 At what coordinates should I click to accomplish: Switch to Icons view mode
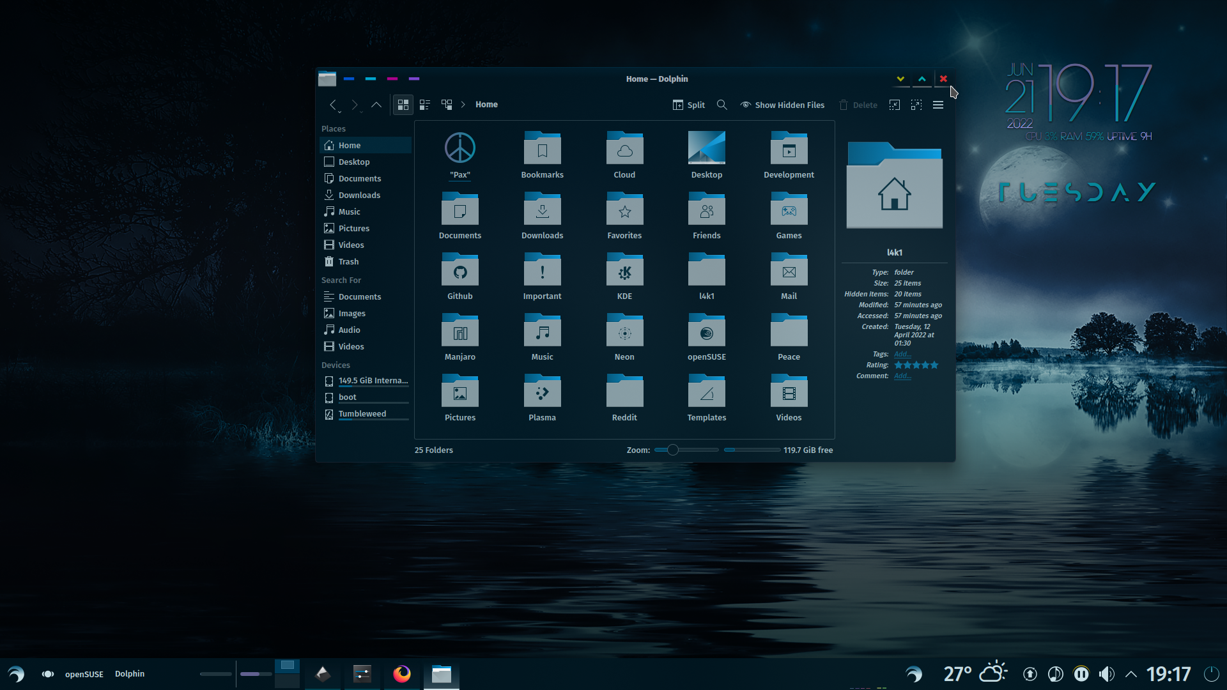click(x=403, y=105)
